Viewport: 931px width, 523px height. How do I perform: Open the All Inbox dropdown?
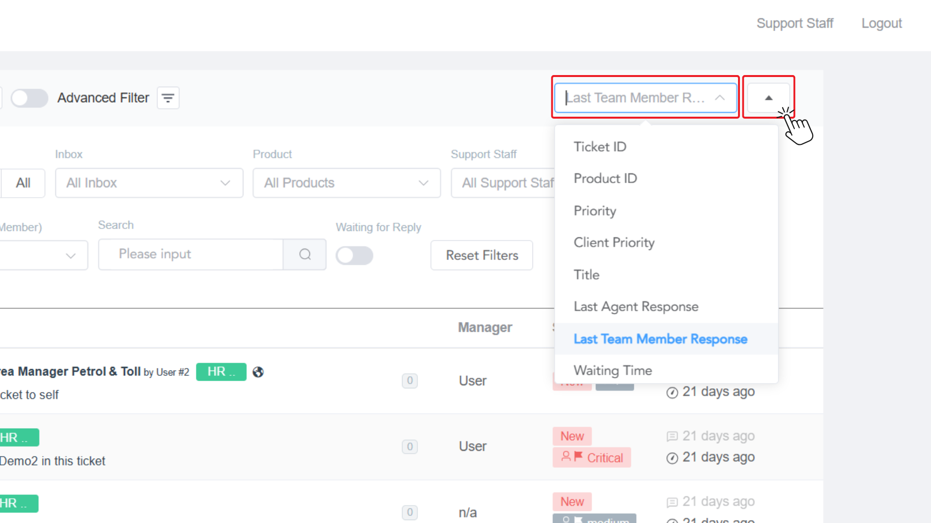[149, 183]
